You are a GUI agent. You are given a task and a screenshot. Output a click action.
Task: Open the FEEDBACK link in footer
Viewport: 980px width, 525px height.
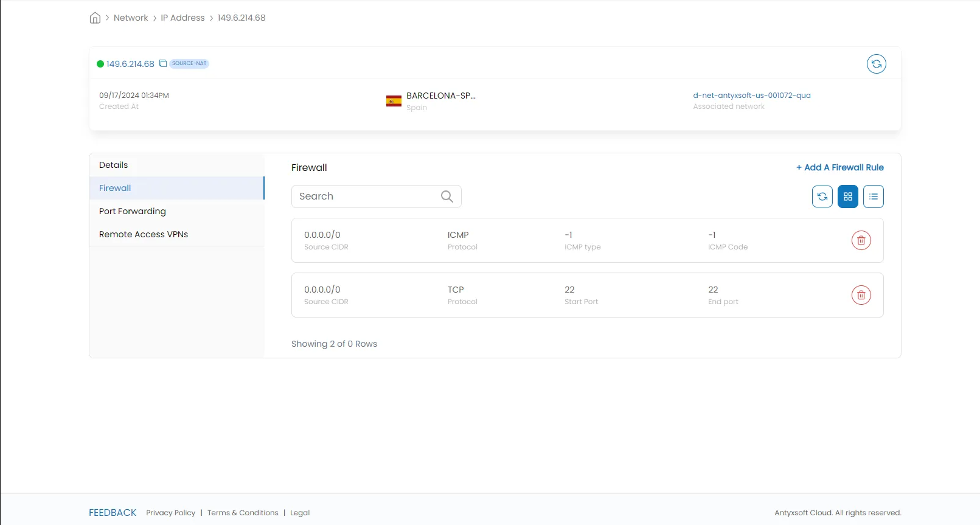click(113, 513)
